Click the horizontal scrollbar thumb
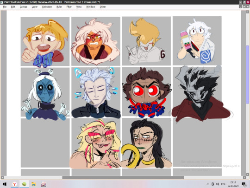250x188 pixels. (x=123, y=177)
